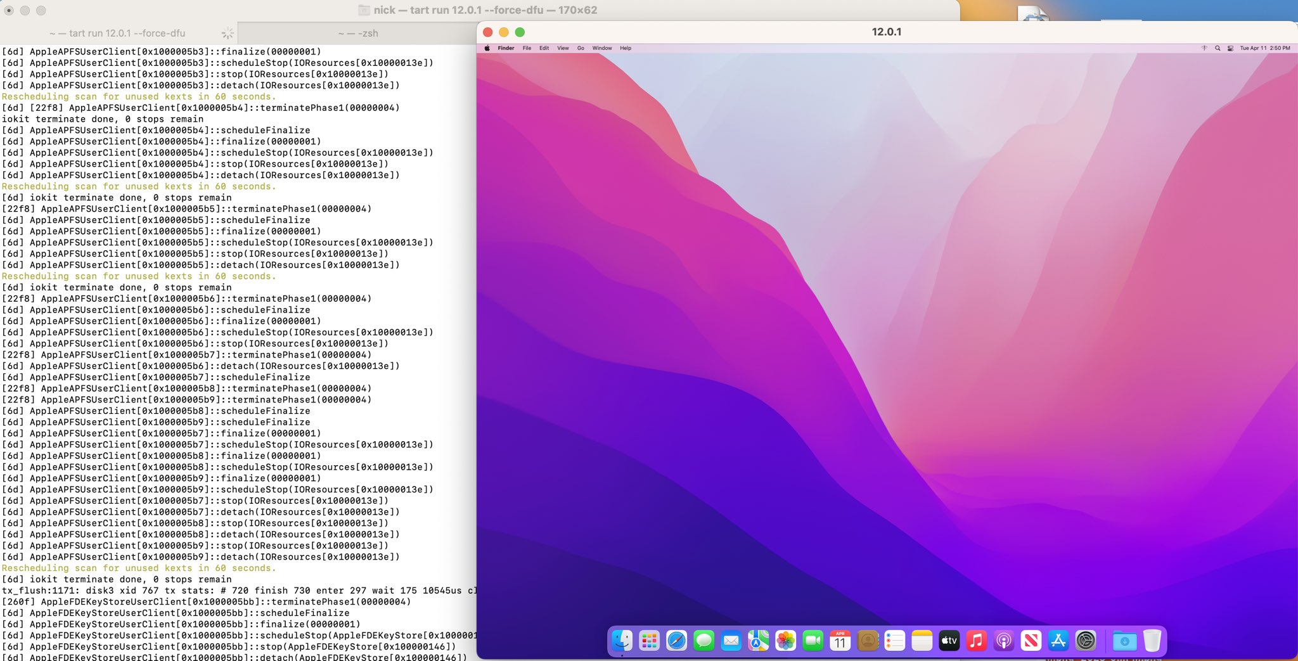
Task: Switch to the zsh terminal tab
Action: click(x=358, y=33)
